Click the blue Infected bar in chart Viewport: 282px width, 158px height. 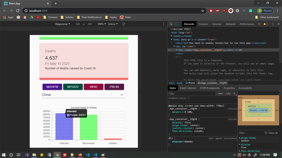coord(64,127)
